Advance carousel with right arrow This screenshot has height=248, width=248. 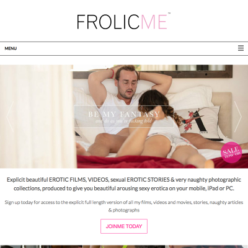(x=238, y=117)
